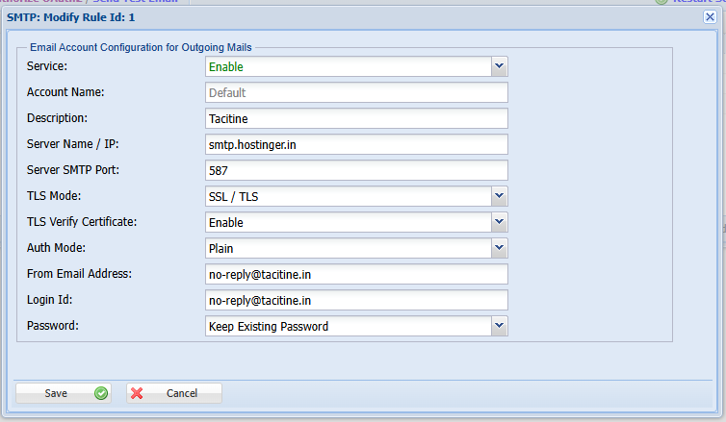Click the Login Id input field
Image resolution: width=726 pixels, height=422 pixels.
tap(356, 301)
